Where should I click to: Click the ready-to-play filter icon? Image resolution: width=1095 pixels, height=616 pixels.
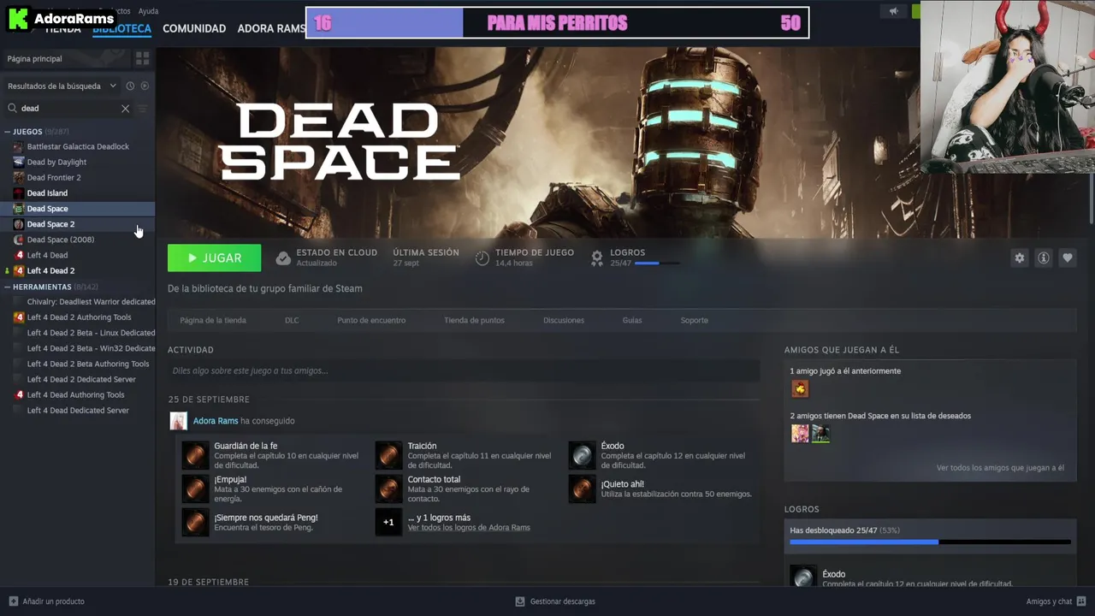point(145,86)
